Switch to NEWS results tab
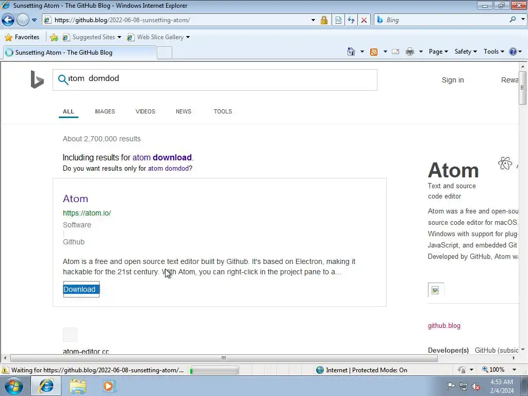The width and height of the screenshot is (528, 396). click(x=183, y=111)
